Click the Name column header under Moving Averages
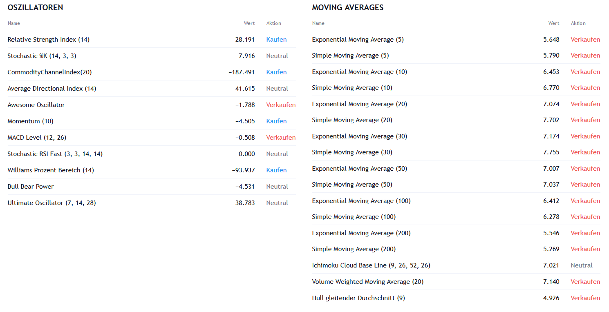Screen dimensions: 609x312 (318, 23)
